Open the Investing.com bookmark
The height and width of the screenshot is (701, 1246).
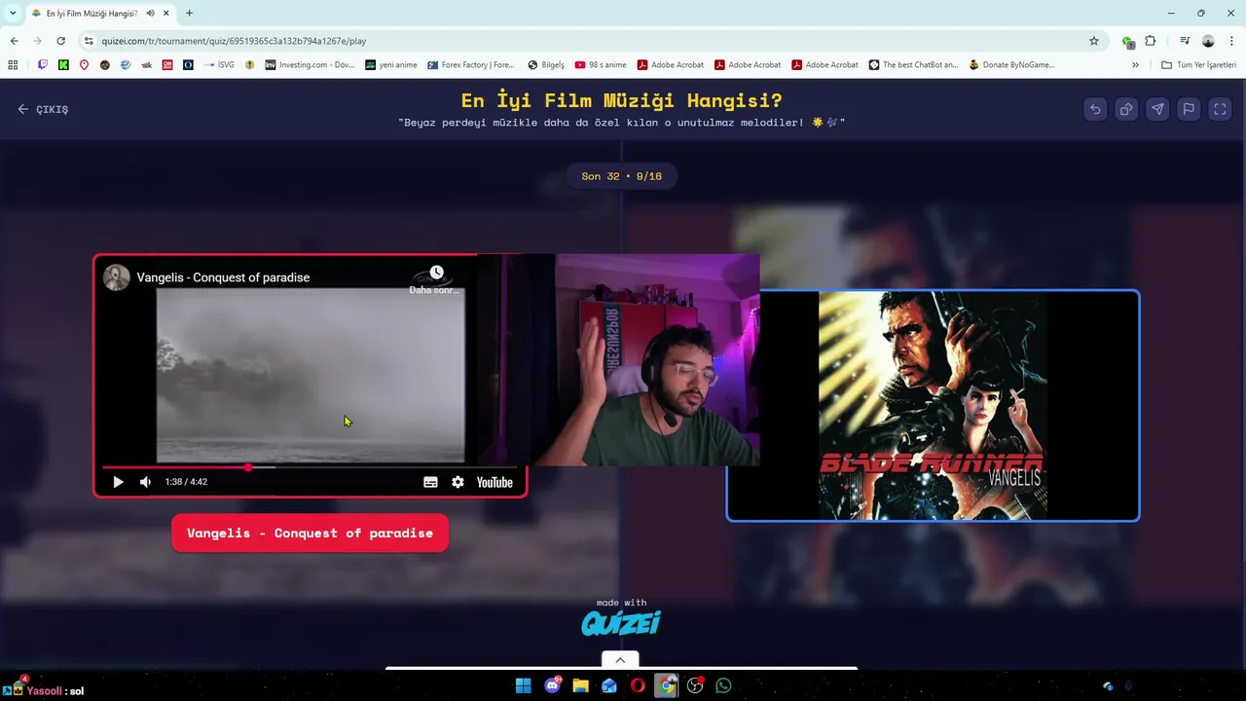click(311, 65)
